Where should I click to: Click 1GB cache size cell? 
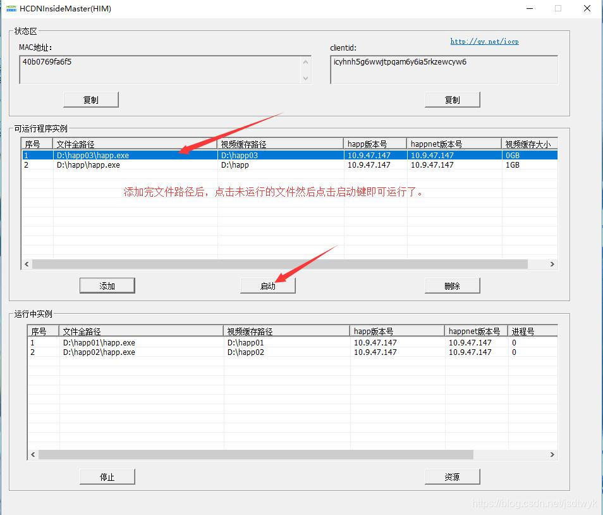point(530,164)
